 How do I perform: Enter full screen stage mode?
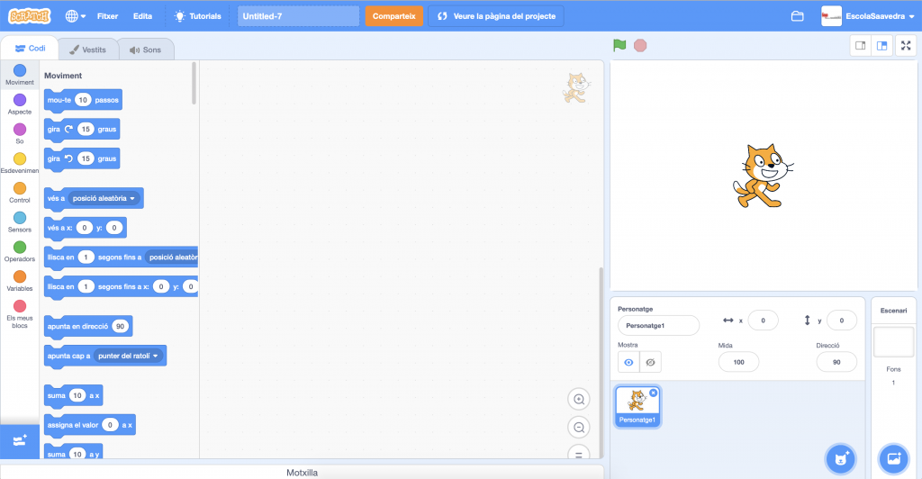click(x=906, y=45)
